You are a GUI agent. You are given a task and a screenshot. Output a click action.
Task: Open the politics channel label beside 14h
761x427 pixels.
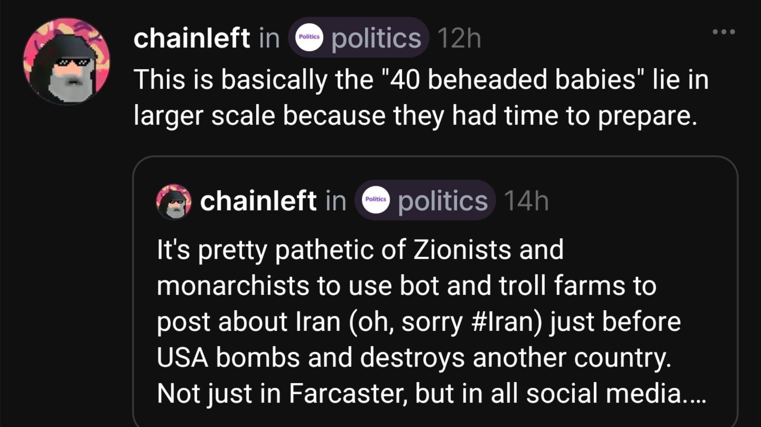[443, 201]
